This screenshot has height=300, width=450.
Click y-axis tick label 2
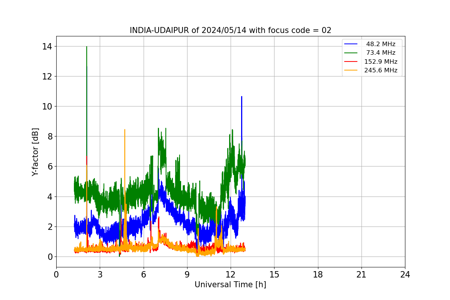tap(50, 226)
